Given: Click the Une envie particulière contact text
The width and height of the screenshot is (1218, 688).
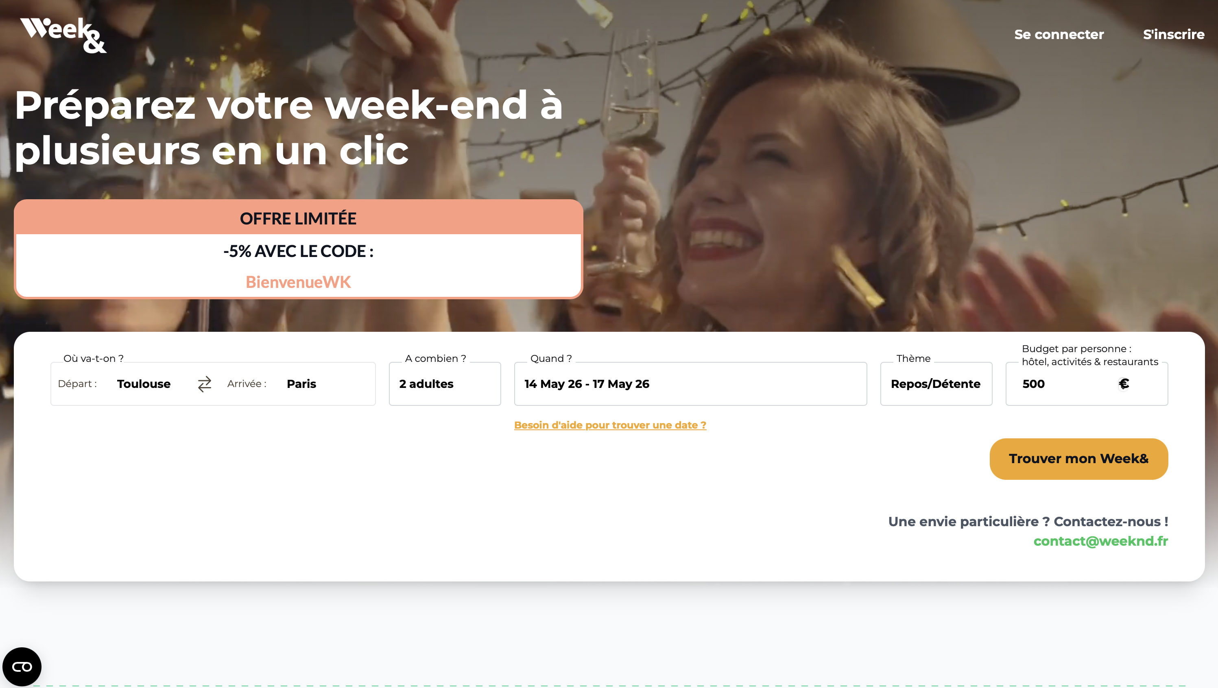Looking at the screenshot, I should (1028, 521).
